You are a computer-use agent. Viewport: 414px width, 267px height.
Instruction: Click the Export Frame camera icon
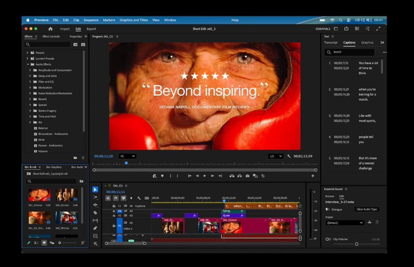click(x=248, y=176)
